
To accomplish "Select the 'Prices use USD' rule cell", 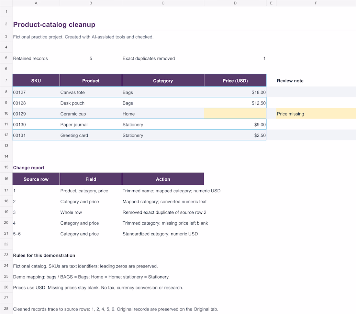I will tap(98, 288).
